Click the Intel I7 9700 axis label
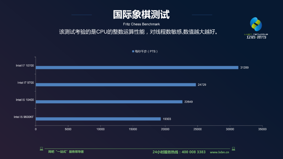283x159 pixels. (x=26, y=83)
